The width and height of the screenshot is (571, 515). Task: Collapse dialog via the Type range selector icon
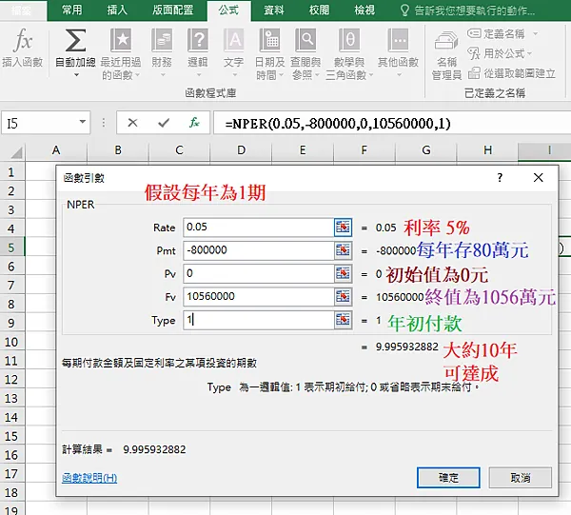point(343,320)
